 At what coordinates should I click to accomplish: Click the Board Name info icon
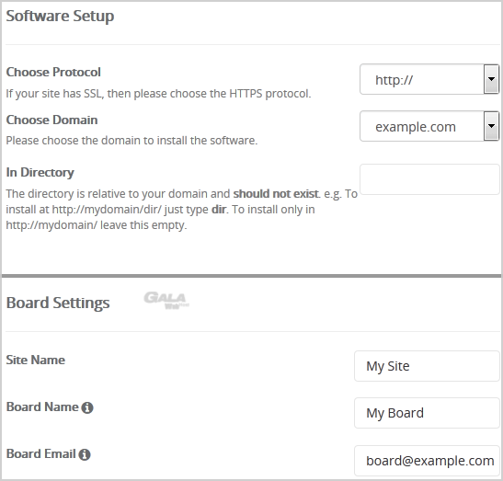pyautogui.click(x=87, y=407)
